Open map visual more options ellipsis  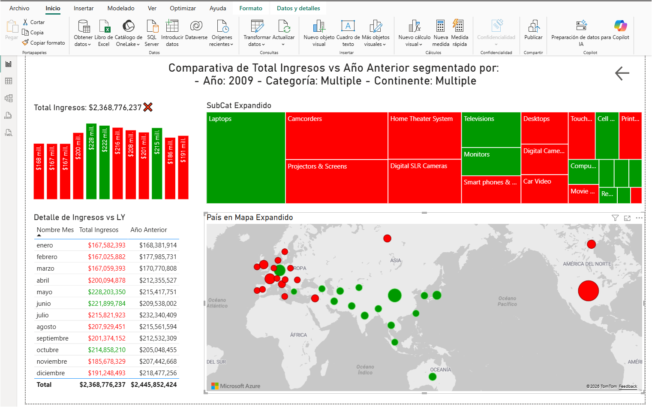tap(639, 218)
